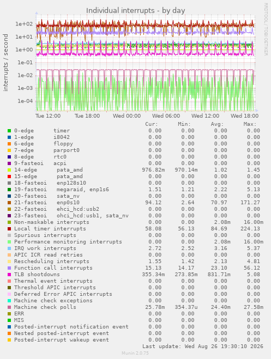Viewport: 271px width, 359px height.
Task: Click the Munin 2.0.75 footer text
Action: tap(135, 353)
